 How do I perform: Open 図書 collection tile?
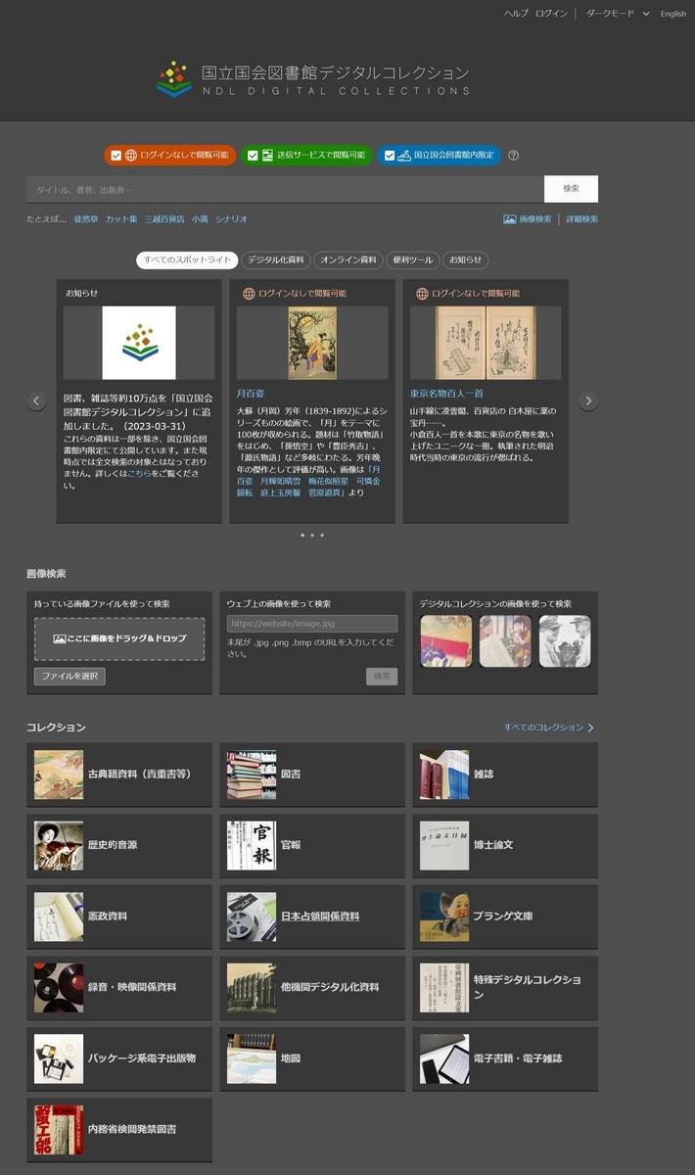click(311, 775)
